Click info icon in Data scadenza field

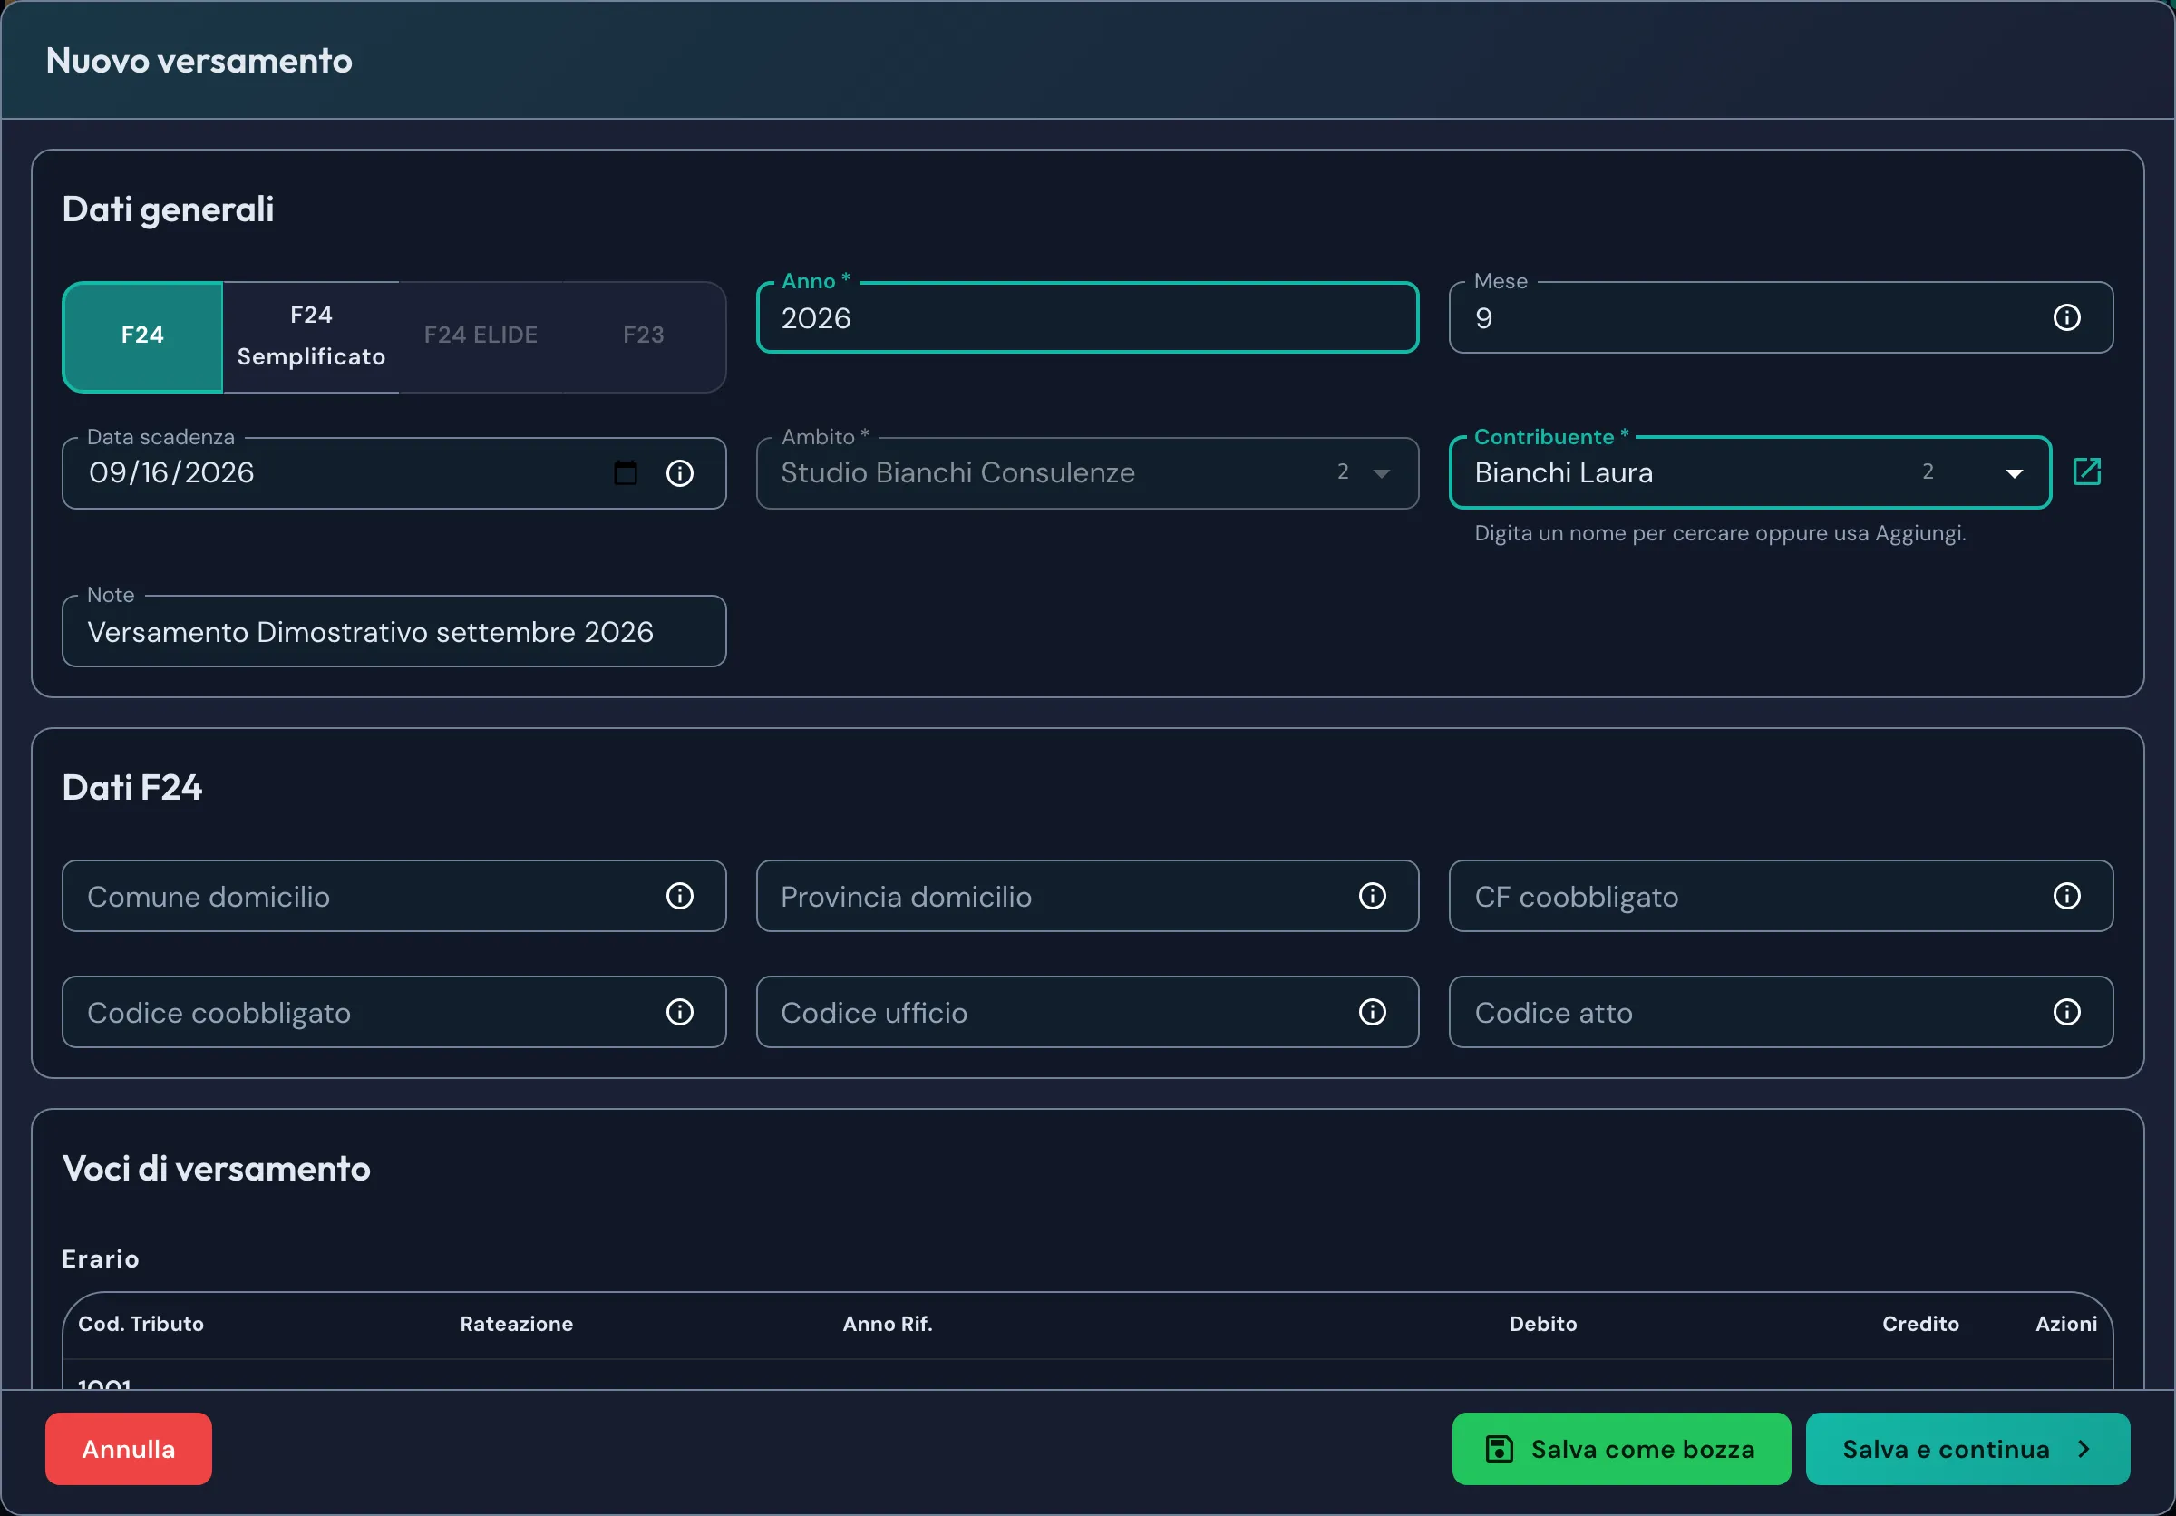click(x=679, y=472)
